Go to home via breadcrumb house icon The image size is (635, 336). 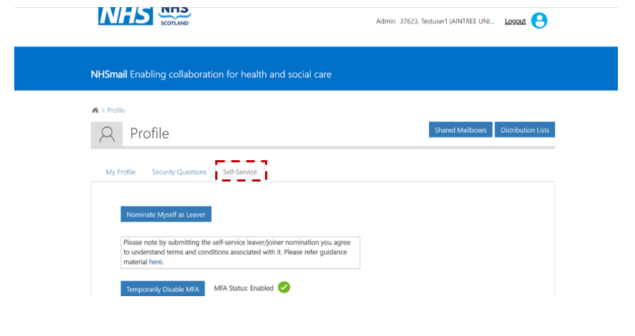[x=95, y=110]
